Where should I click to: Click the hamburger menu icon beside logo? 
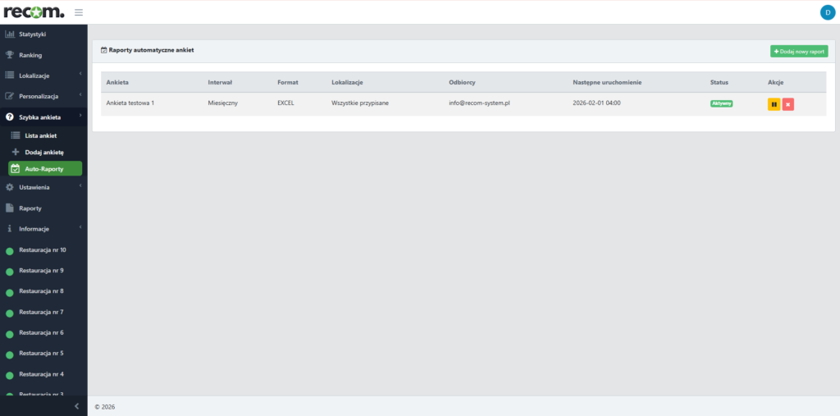79,12
